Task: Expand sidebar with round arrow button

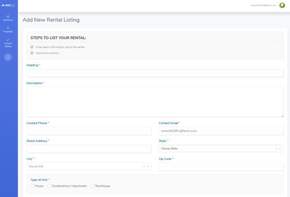Action: point(8,57)
